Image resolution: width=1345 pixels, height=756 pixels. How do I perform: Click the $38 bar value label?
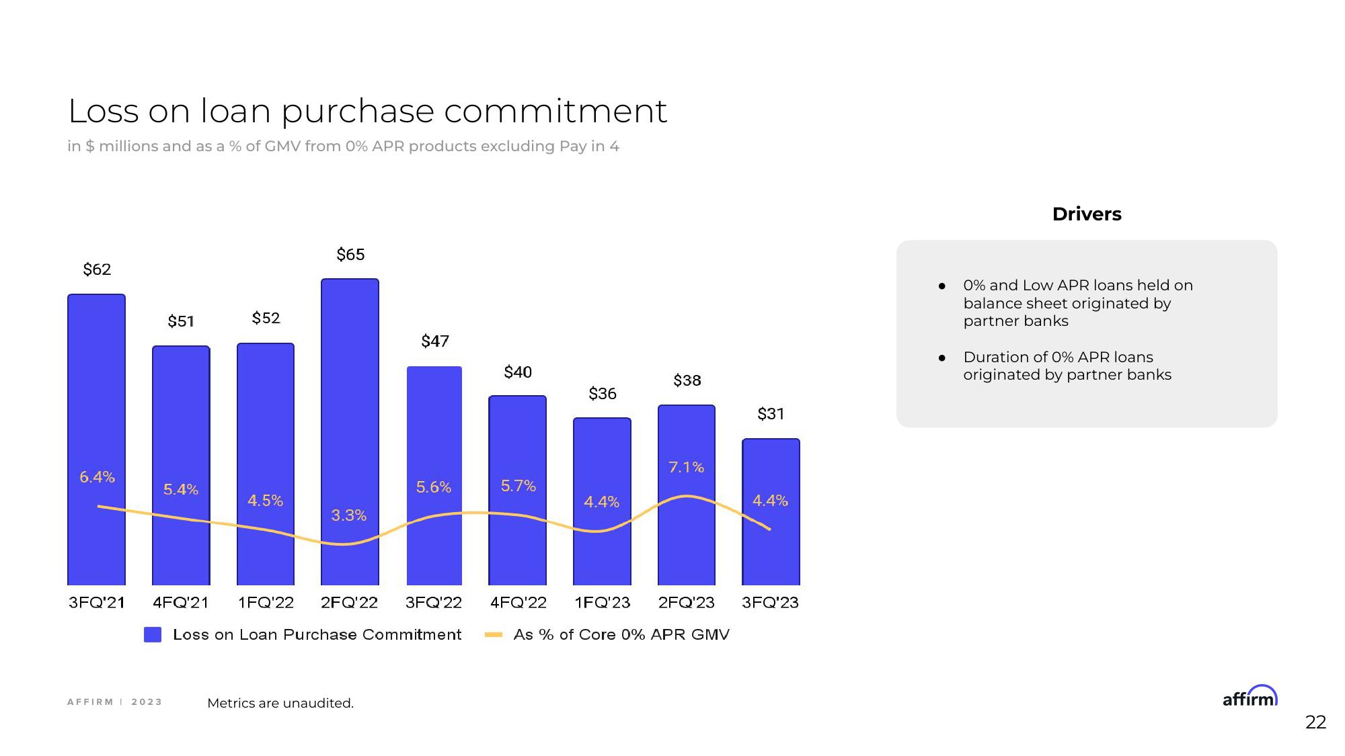(x=687, y=380)
